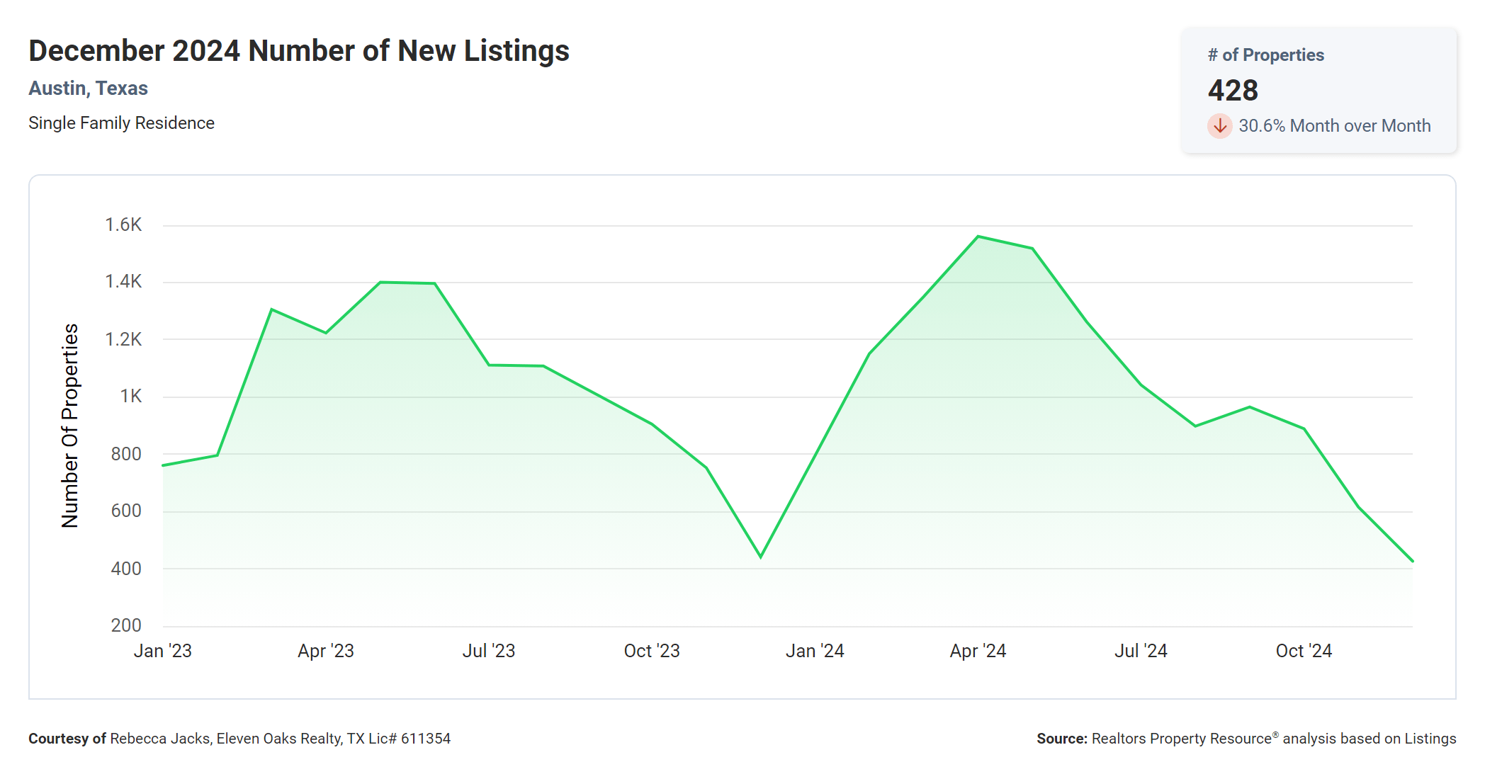
Task: Click the Apr '24 peak data point
Action: coord(978,237)
